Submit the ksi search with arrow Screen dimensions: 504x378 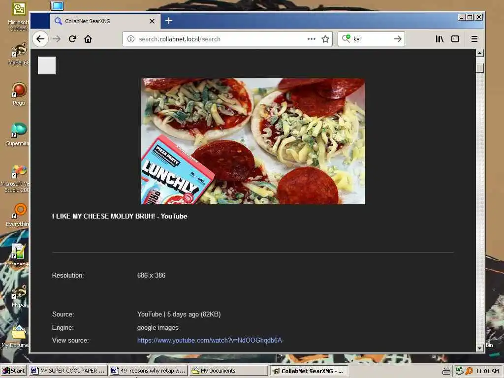click(398, 39)
